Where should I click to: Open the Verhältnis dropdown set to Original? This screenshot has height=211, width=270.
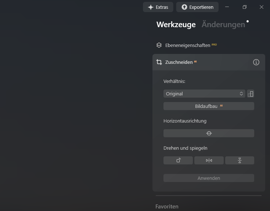coord(204,94)
